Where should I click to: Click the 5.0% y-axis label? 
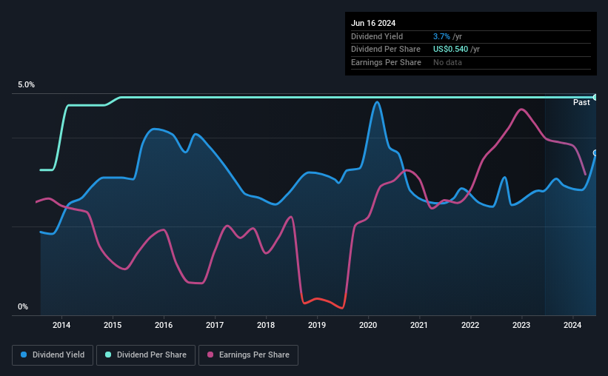tap(26, 84)
